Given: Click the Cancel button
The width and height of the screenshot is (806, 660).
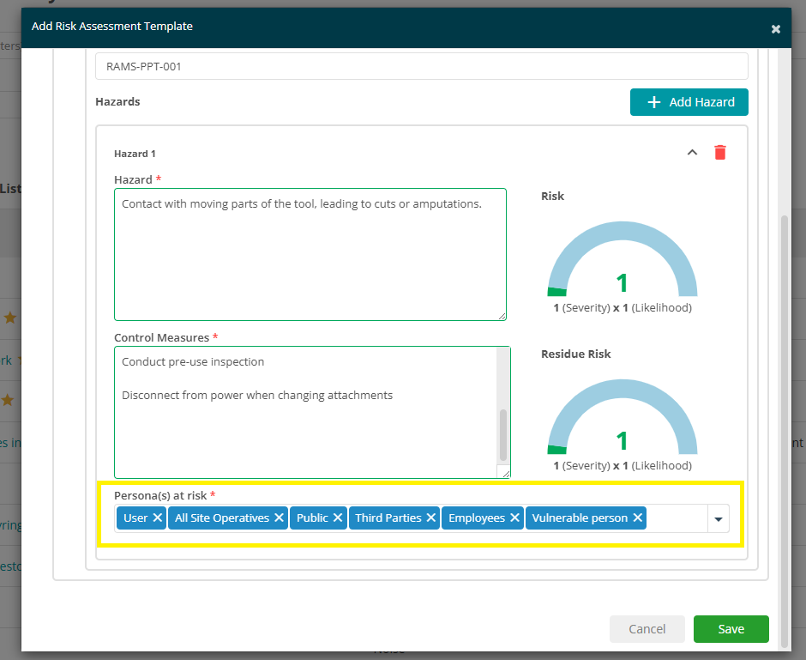Looking at the screenshot, I should pyautogui.click(x=647, y=628).
